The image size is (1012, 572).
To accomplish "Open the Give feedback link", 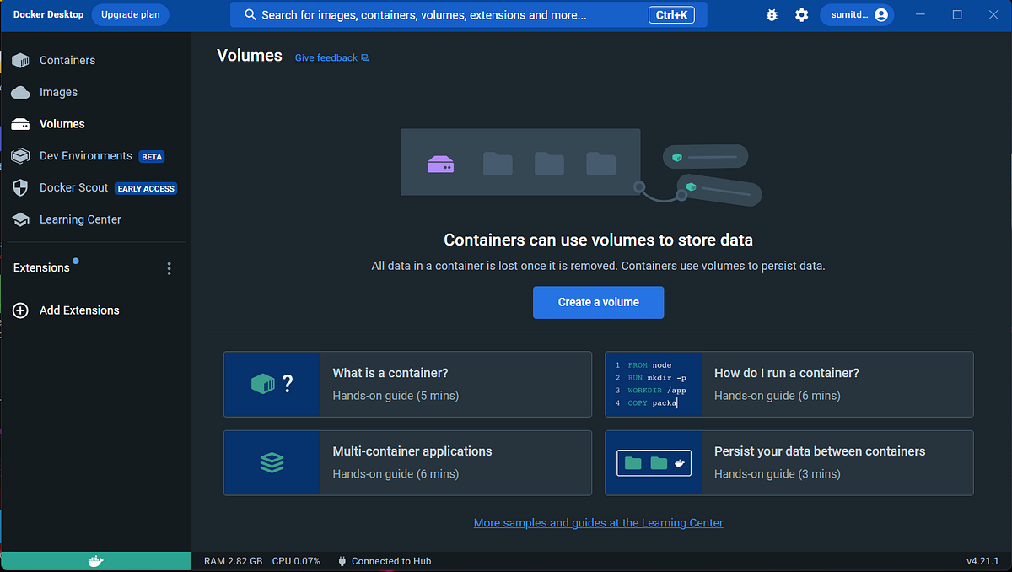I will pos(326,57).
